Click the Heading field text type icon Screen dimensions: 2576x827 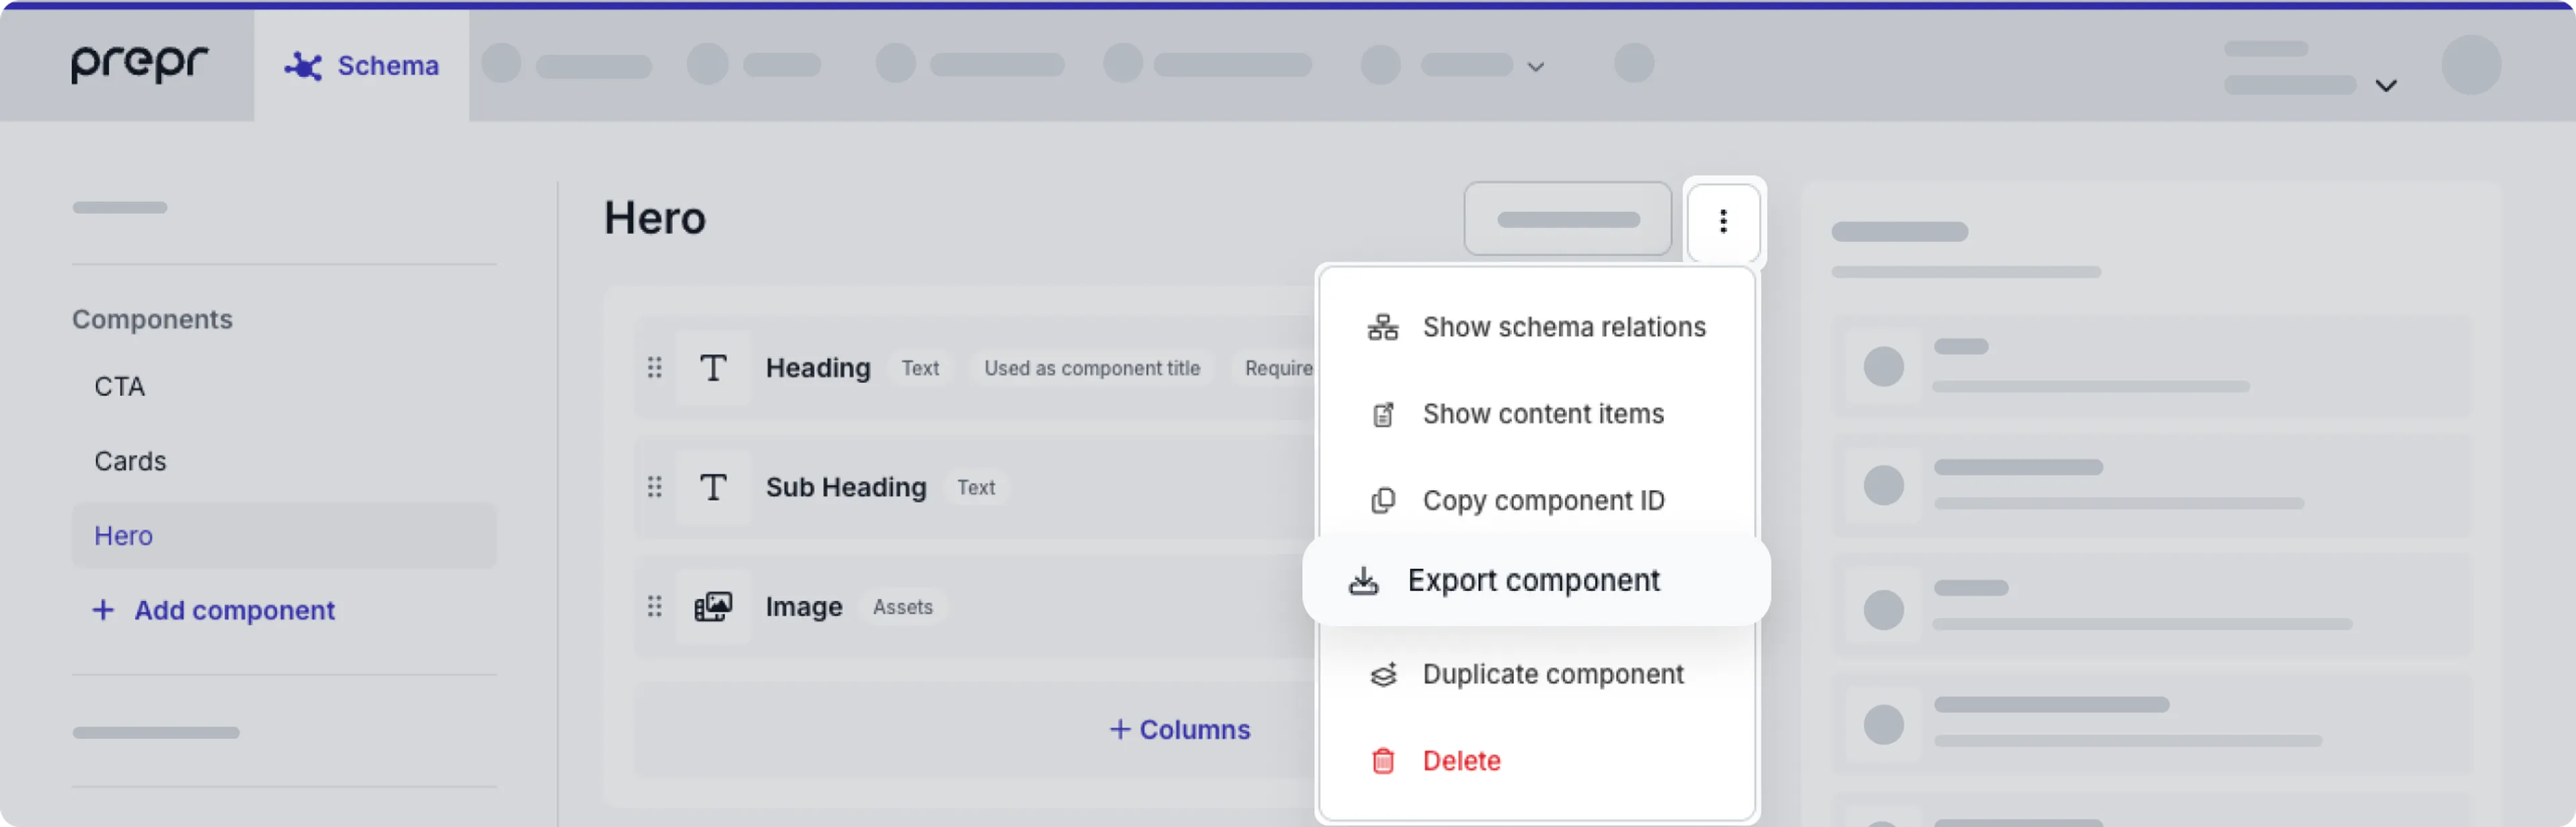[x=713, y=368]
